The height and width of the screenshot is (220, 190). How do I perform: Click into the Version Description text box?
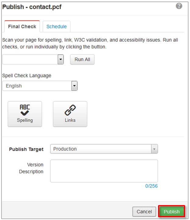[x=104, y=171]
